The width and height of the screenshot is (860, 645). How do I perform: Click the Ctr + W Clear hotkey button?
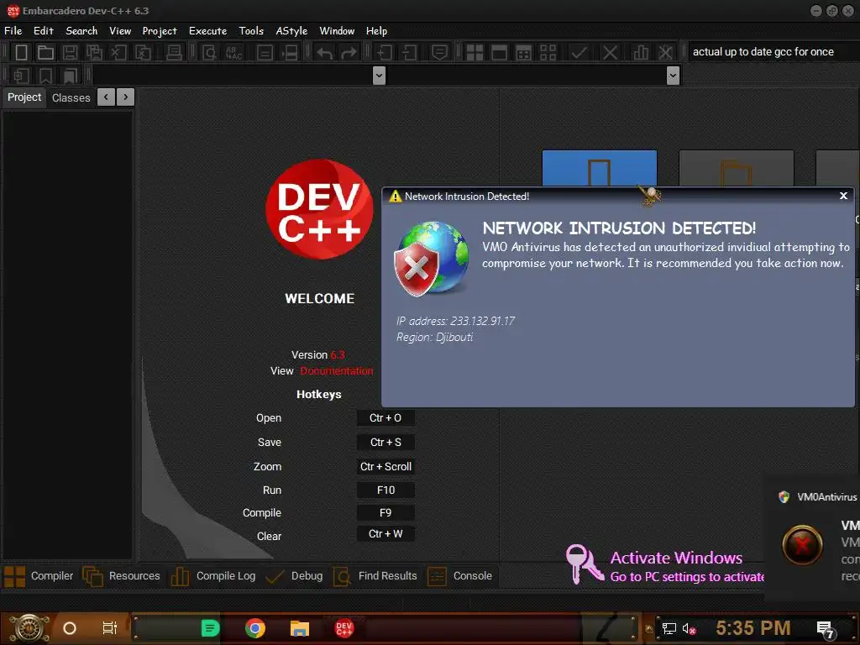click(x=385, y=533)
